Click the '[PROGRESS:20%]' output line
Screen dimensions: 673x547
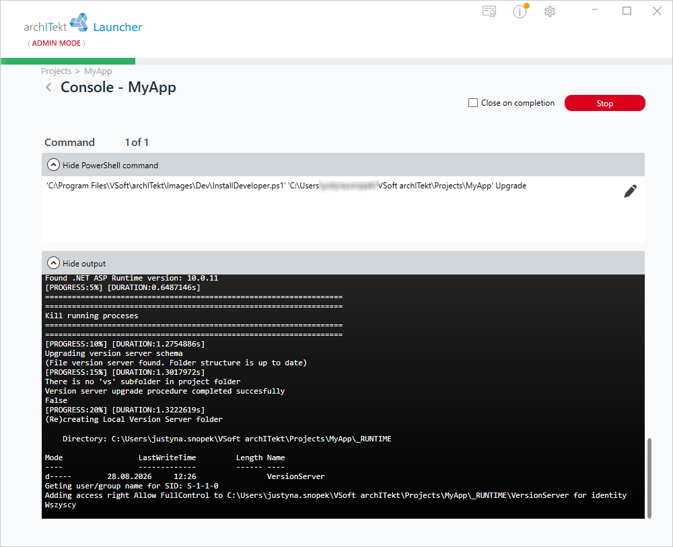[125, 410]
